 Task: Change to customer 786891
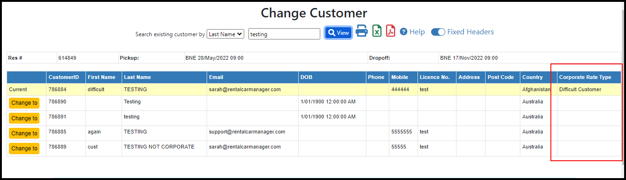tap(24, 118)
